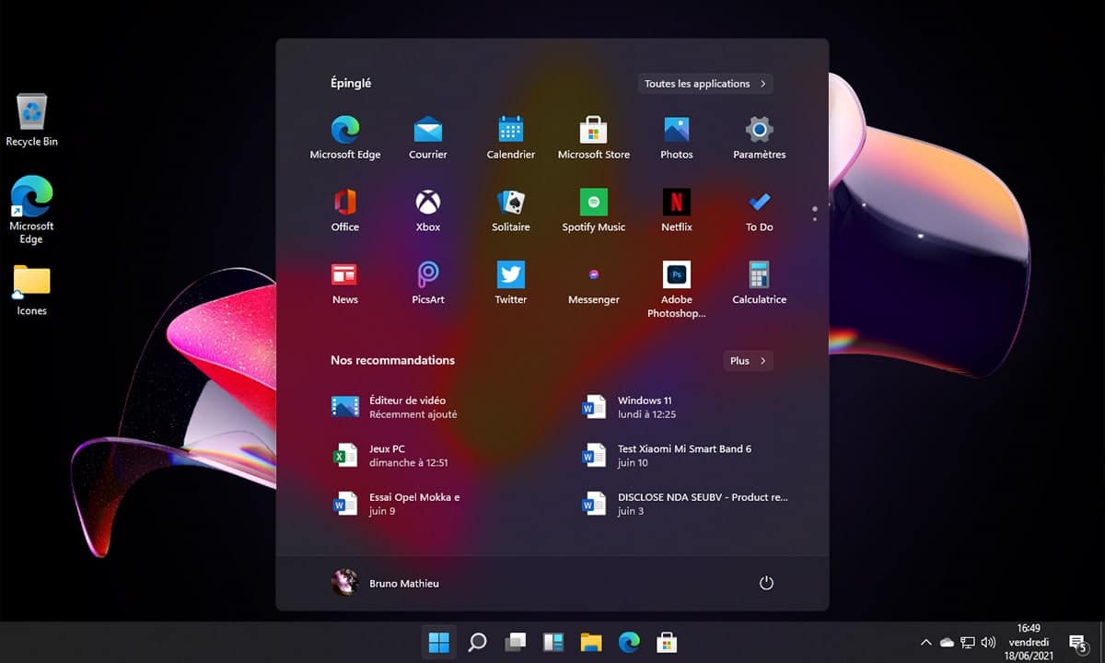This screenshot has height=663, width=1105.
Task: Open Microsoft Store in pinned apps
Action: click(594, 138)
